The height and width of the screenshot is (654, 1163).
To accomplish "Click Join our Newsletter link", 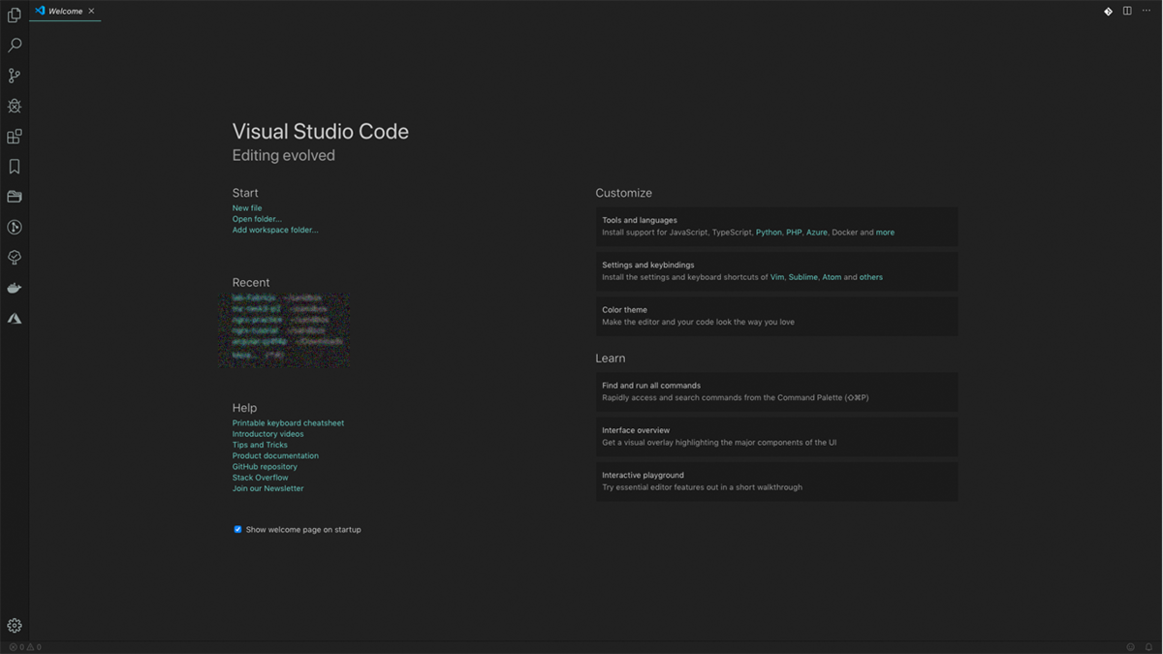I will (267, 489).
